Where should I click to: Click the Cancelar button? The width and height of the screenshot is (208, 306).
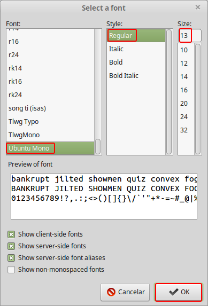pyautogui.click(x=125, y=292)
